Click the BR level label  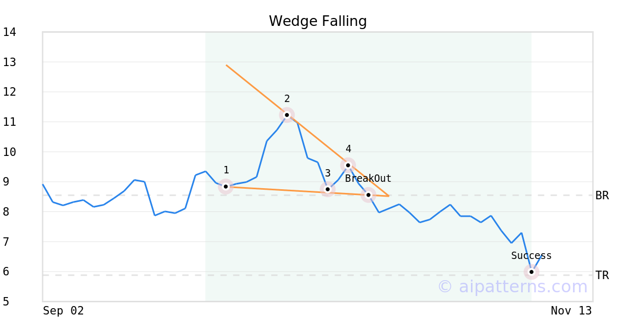[x=602, y=196]
